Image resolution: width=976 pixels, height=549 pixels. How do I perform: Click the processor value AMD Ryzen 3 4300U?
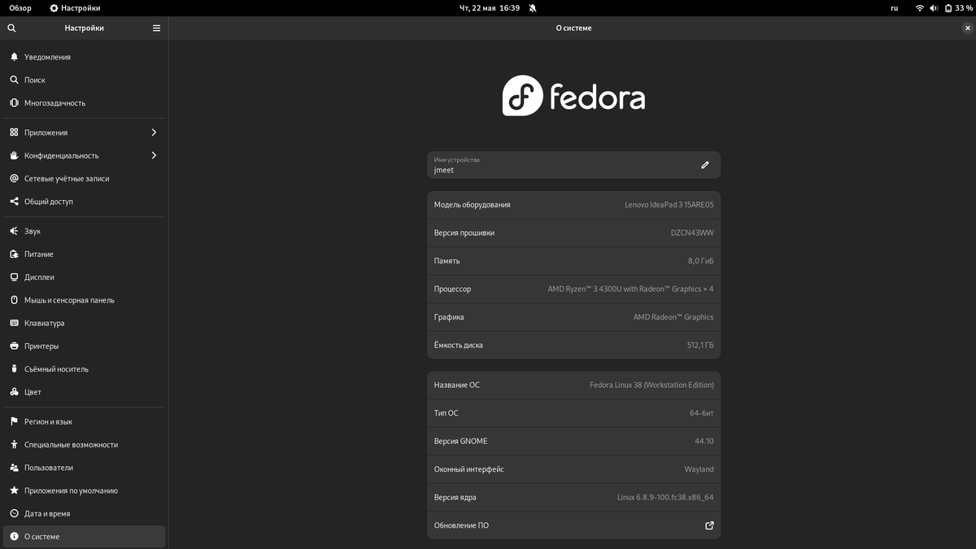[630, 289]
